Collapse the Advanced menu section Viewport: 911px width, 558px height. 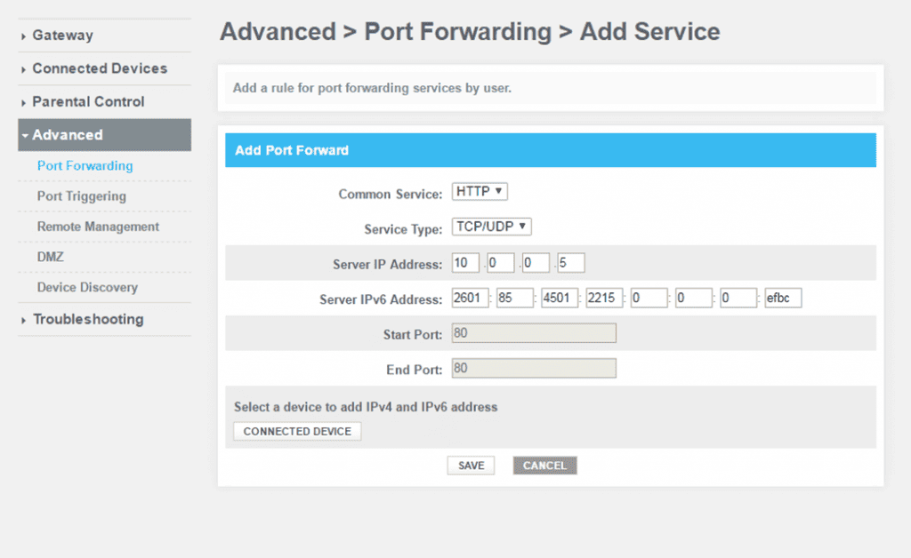click(x=105, y=135)
